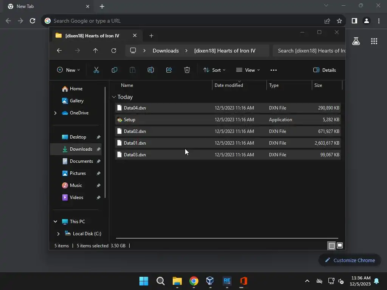
Task: Toggle the Details pane
Action: coord(324,70)
